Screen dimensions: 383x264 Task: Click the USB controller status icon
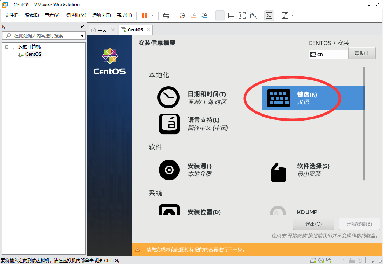click(x=352, y=260)
